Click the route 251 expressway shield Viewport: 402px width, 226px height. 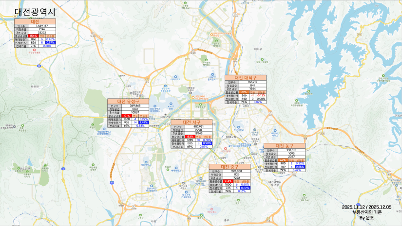[x=112, y=183]
